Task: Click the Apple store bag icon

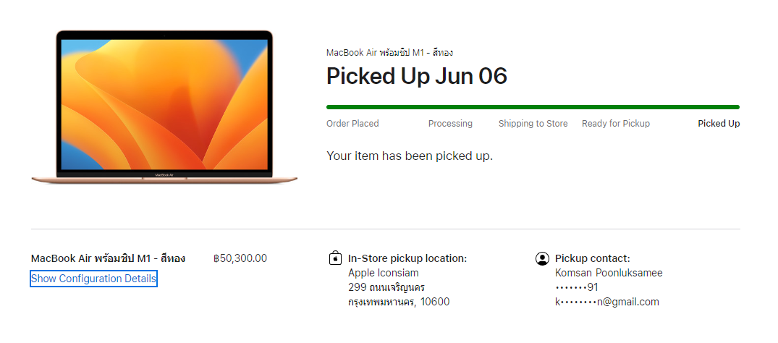Action: [335, 258]
